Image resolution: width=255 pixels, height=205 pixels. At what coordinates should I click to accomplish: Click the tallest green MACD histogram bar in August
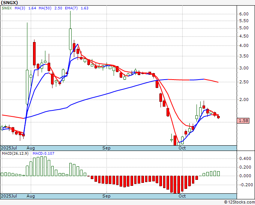coord(42,166)
